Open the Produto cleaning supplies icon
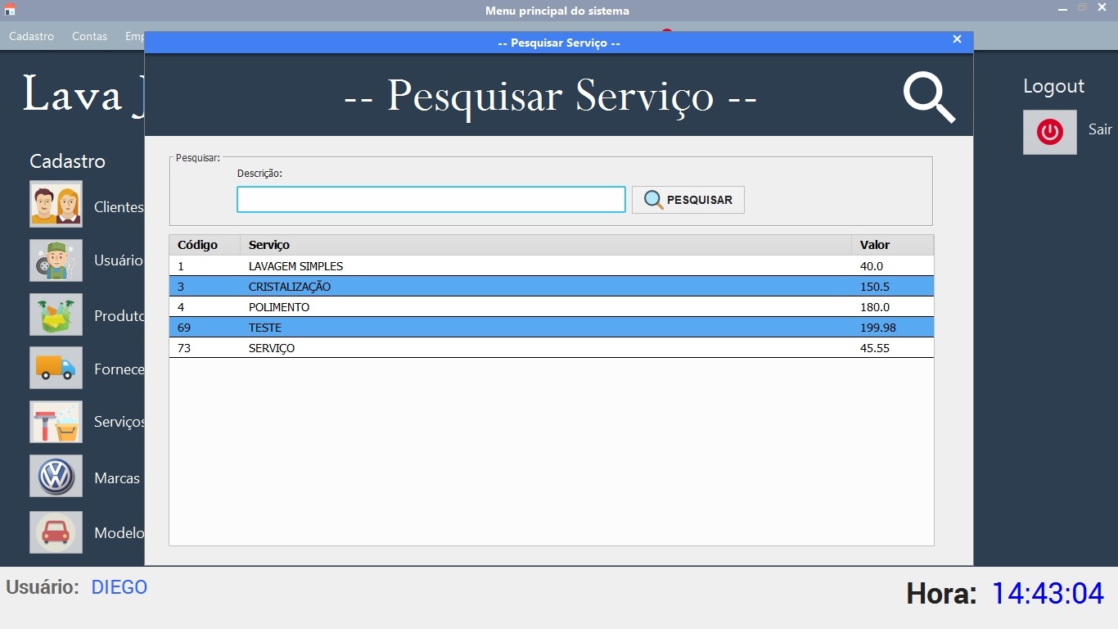The height and width of the screenshot is (629, 1118). [x=56, y=314]
